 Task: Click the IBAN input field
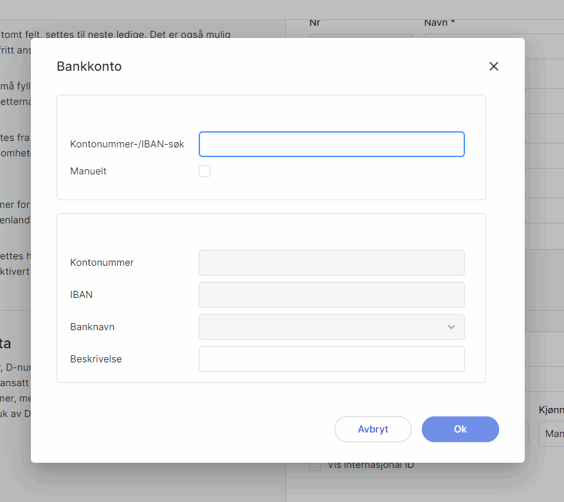click(331, 295)
